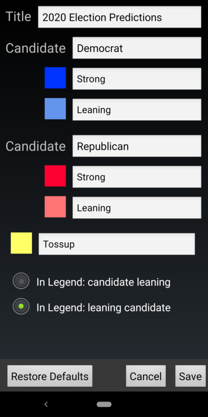The height and width of the screenshot is (417, 208).
Task: Edit the Strong label under Democrat
Action: click(x=137, y=79)
